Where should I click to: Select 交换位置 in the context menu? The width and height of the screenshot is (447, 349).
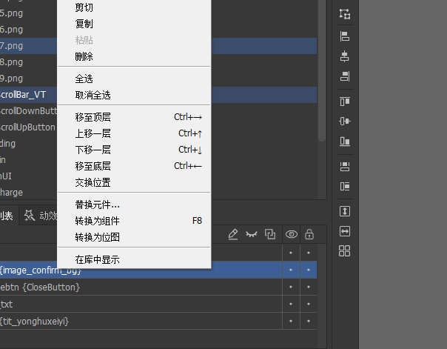[134, 182]
